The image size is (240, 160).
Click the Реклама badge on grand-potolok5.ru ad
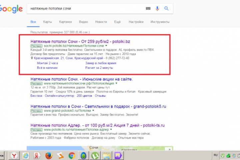tap(36, 111)
